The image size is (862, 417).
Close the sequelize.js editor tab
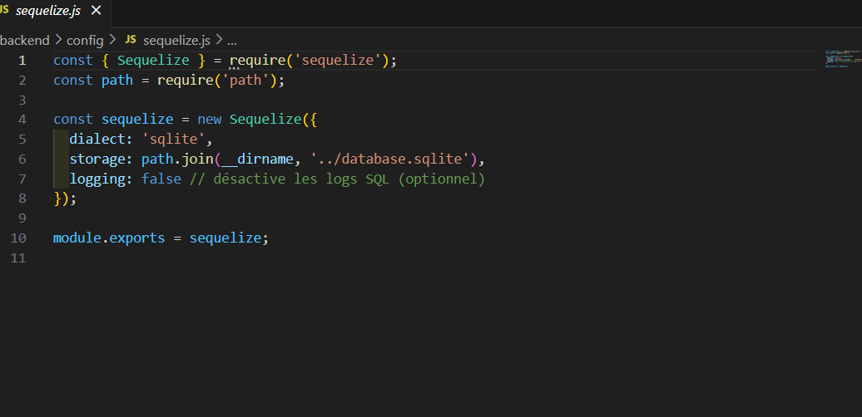click(97, 11)
